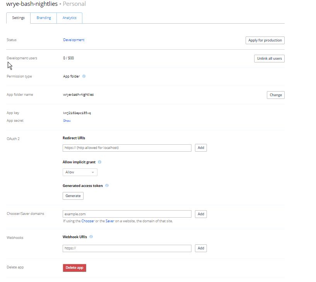The image size is (316, 282).
Task: Follow the Chooser link
Action: click(88, 221)
